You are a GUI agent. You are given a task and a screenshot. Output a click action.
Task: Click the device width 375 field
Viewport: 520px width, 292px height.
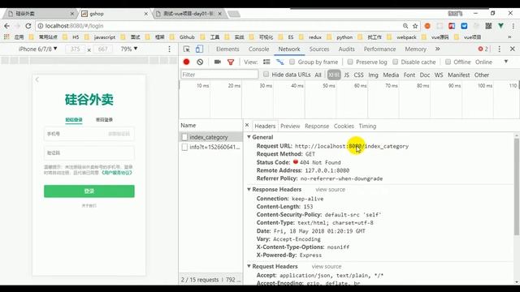(76, 49)
